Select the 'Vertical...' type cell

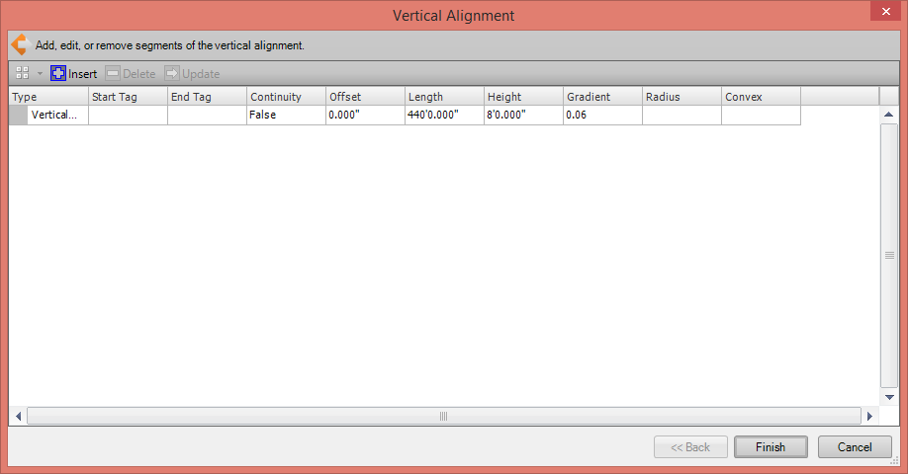coord(58,115)
